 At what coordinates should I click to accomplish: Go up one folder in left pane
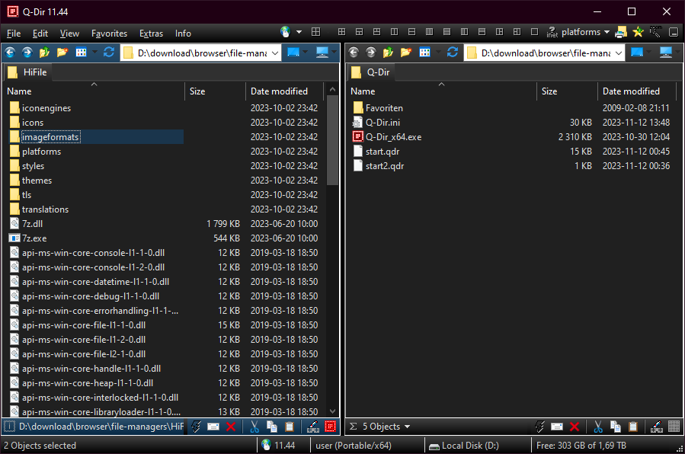point(45,53)
